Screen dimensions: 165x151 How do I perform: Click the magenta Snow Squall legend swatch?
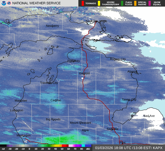[x=150, y=3]
